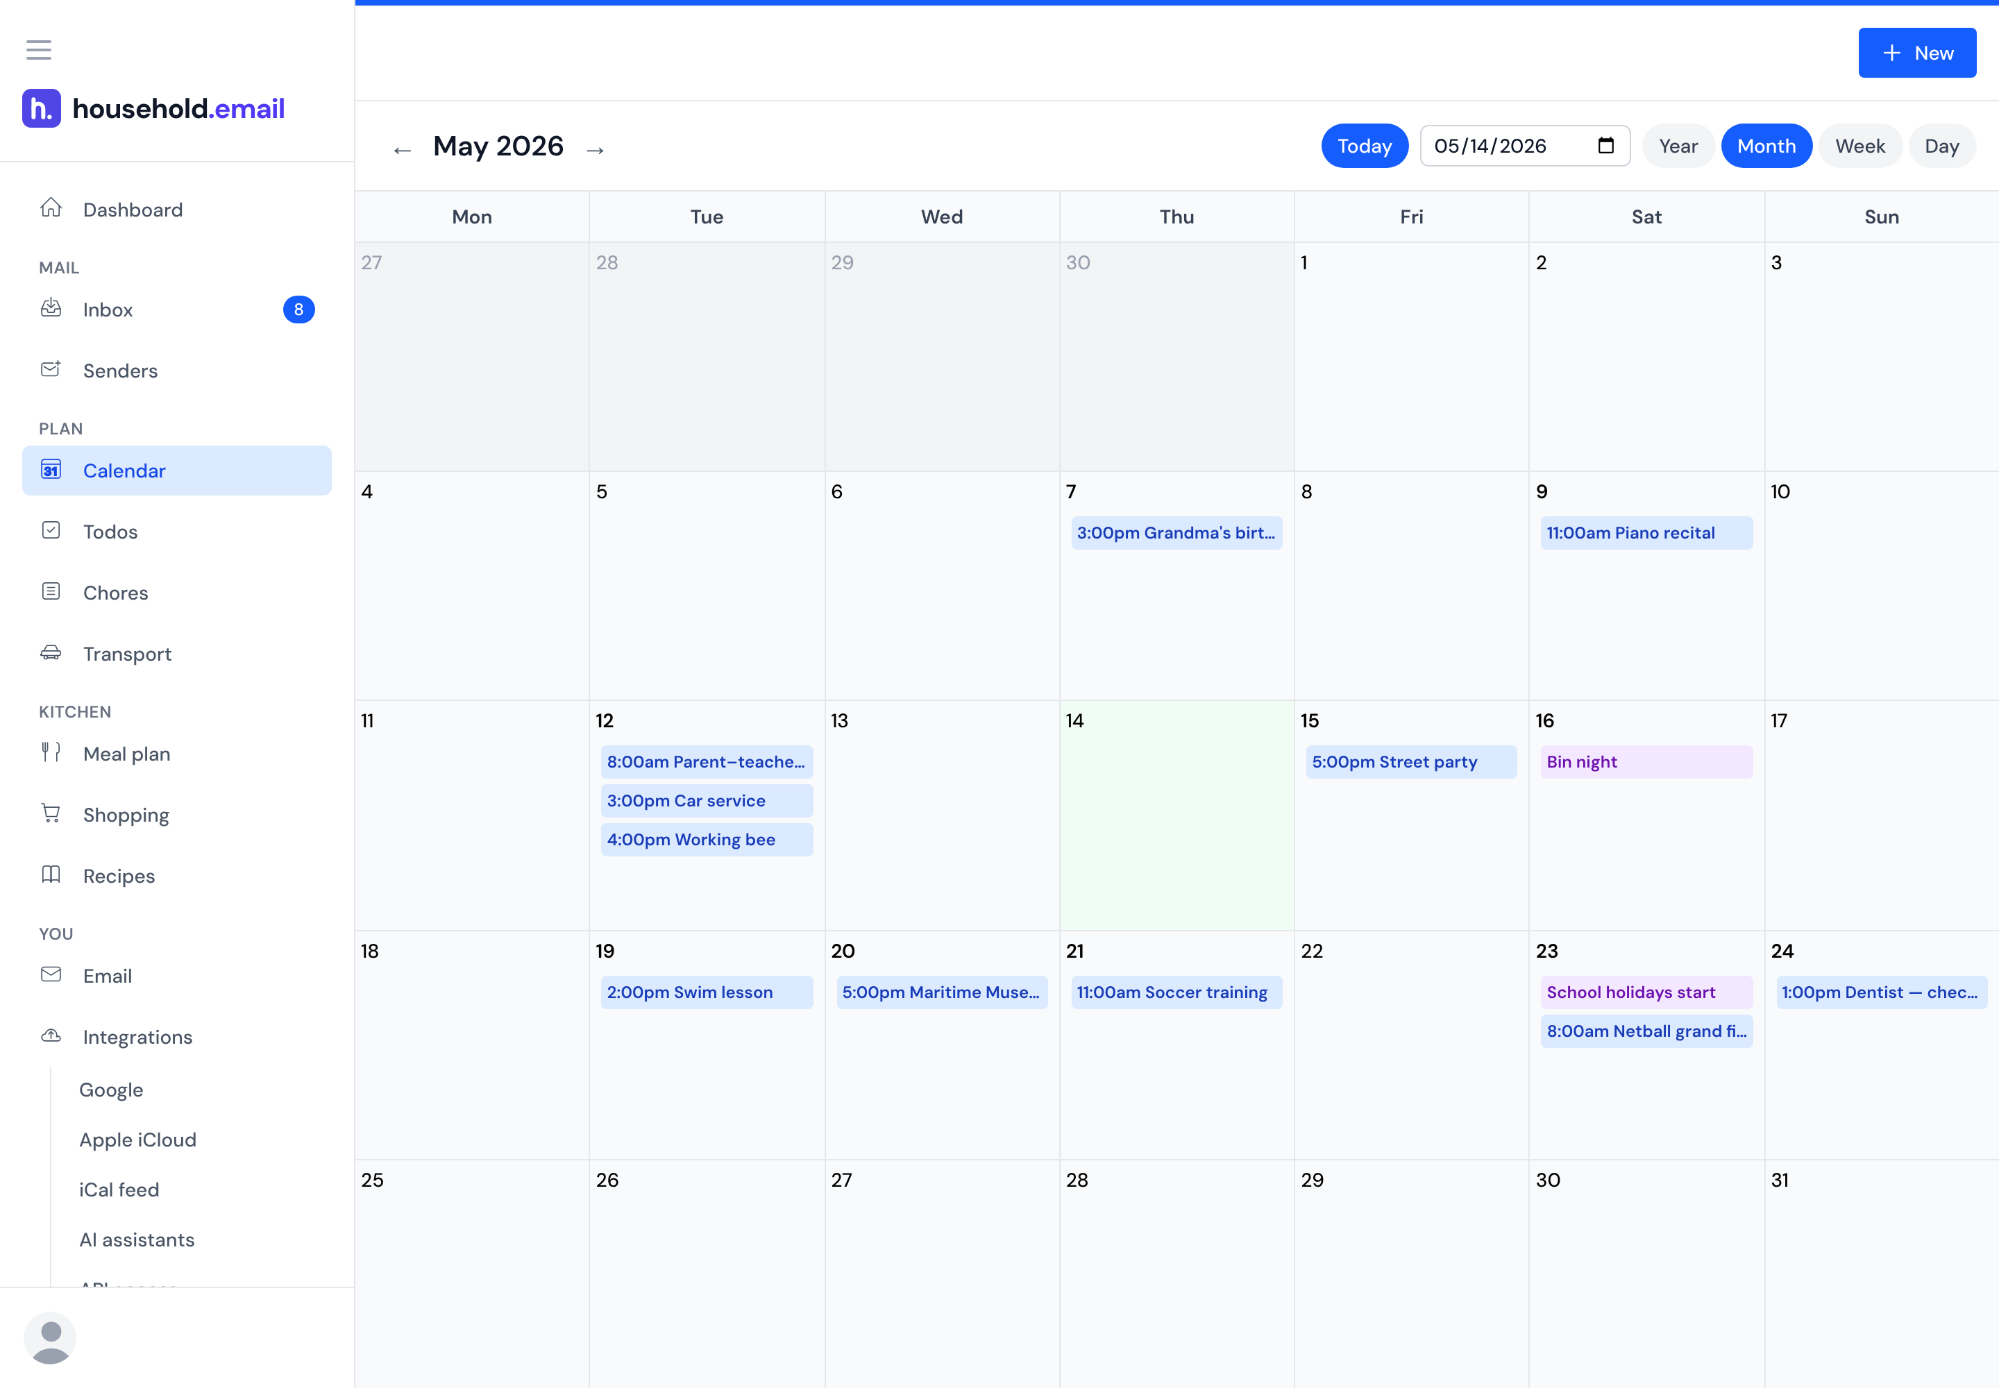This screenshot has height=1388, width=1999.
Task: Open the Bin night event
Action: pos(1646,762)
